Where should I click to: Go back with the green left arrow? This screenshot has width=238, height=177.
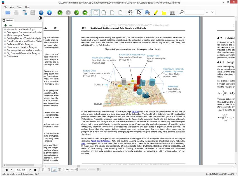tap(60, 13)
